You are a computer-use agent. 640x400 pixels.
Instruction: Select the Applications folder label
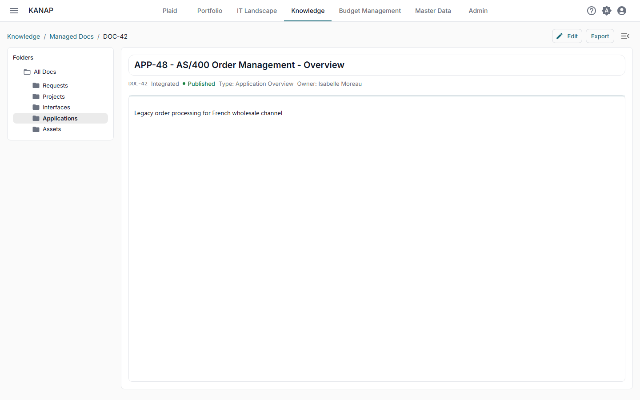pyautogui.click(x=60, y=118)
